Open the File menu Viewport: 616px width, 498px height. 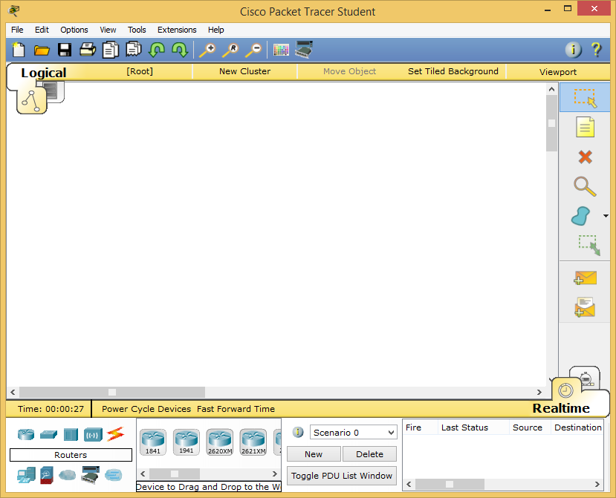(x=17, y=30)
